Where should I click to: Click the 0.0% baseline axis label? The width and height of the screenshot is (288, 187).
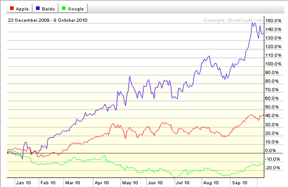(271, 150)
